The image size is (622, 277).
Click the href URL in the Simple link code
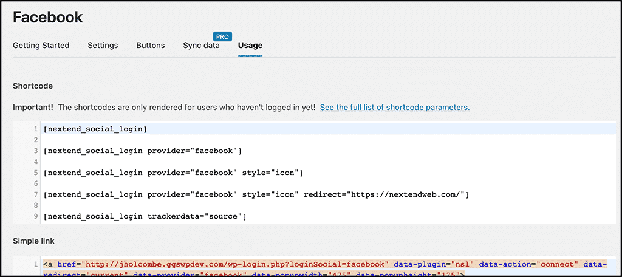235,264
